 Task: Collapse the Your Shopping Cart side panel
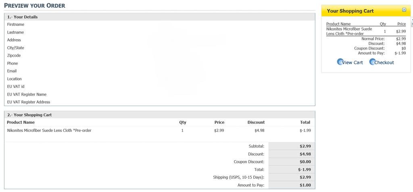click(x=404, y=10)
